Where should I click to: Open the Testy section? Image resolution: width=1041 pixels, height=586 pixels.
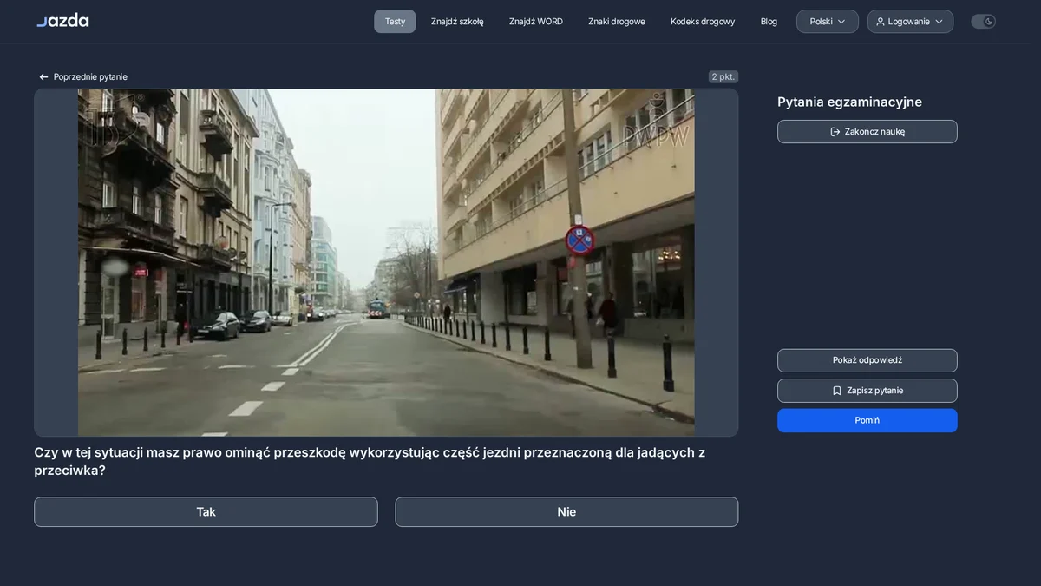(395, 22)
